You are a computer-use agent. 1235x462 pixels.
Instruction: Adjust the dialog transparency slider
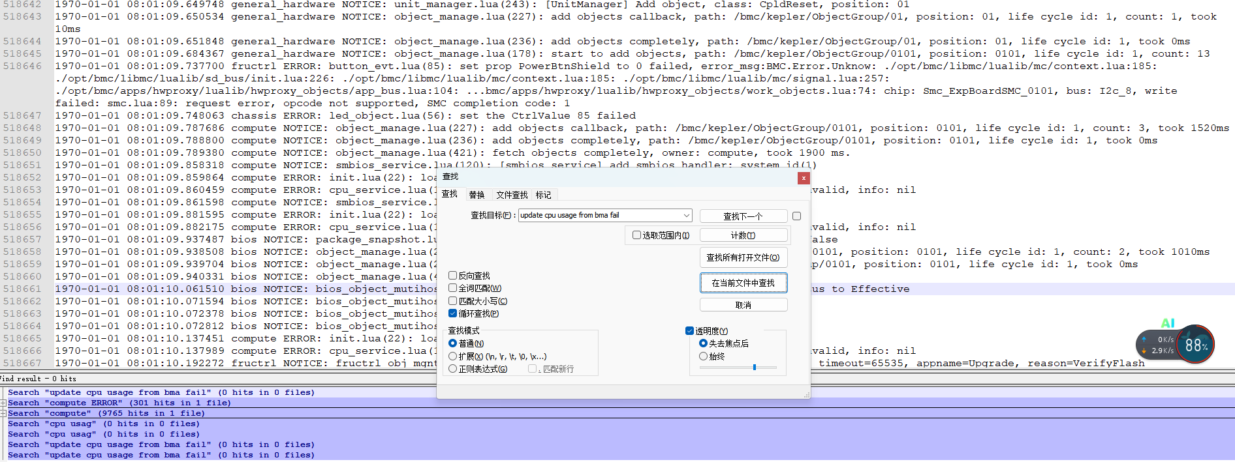click(x=754, y=368)
